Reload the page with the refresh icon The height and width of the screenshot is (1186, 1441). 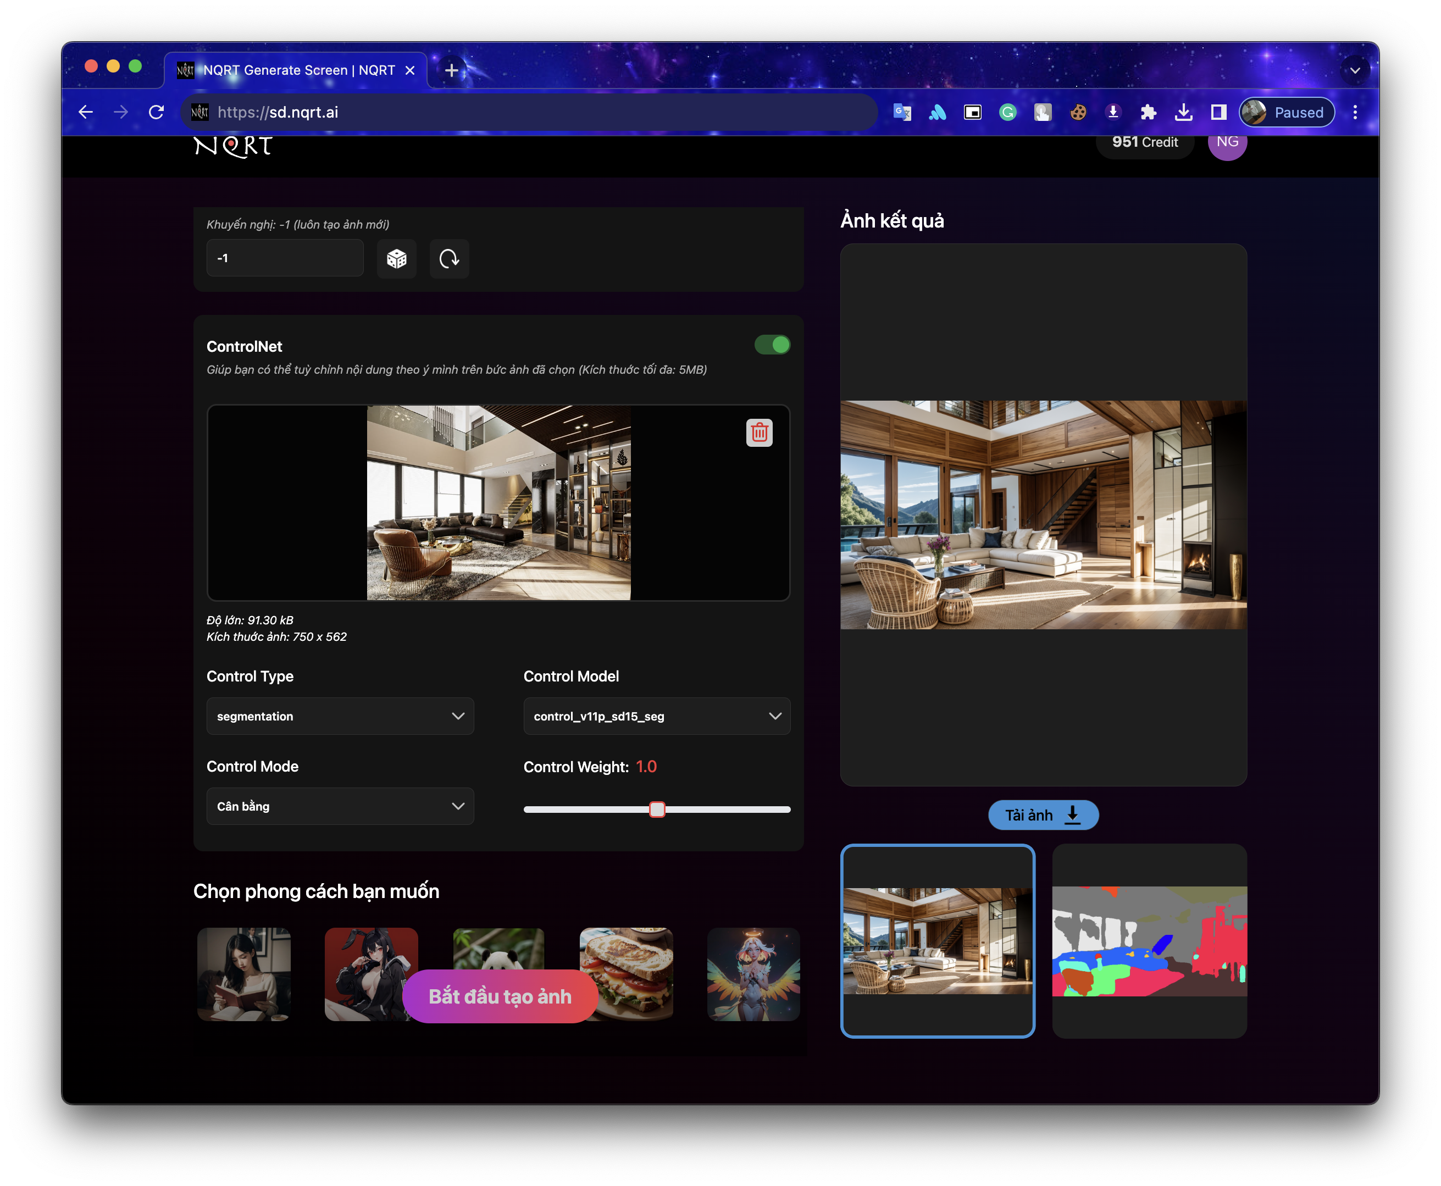pos(157,112)
